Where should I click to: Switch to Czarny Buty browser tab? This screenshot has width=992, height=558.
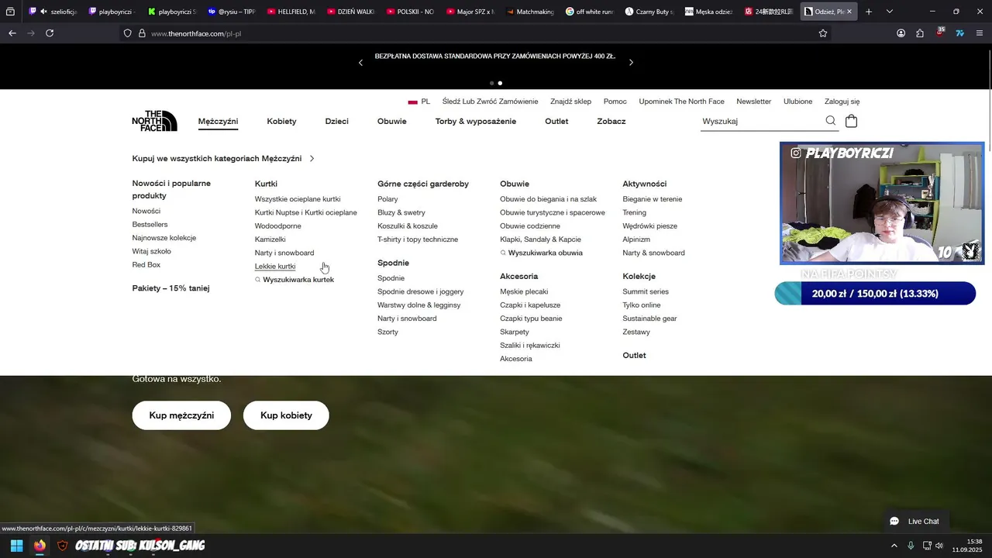coord(649,12)
